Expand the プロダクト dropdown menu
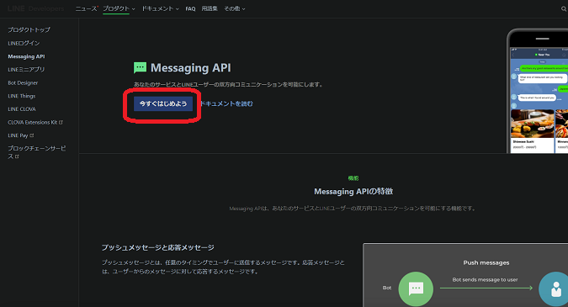 click(x=119, y=8)
